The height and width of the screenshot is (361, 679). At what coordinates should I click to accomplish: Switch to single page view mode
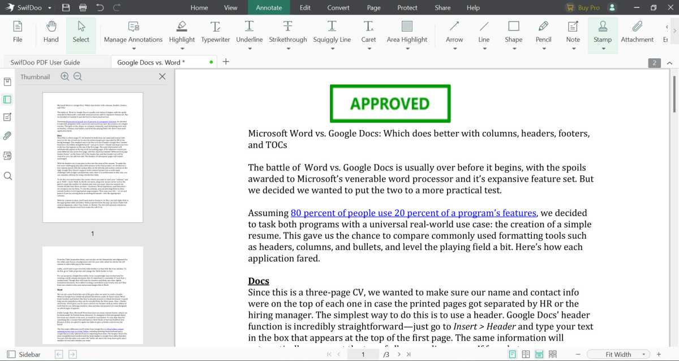coord(512,354)
